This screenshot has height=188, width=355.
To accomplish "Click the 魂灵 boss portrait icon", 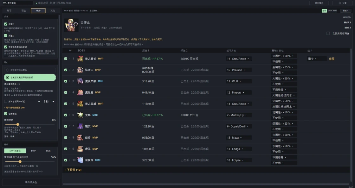I will 80,126.
